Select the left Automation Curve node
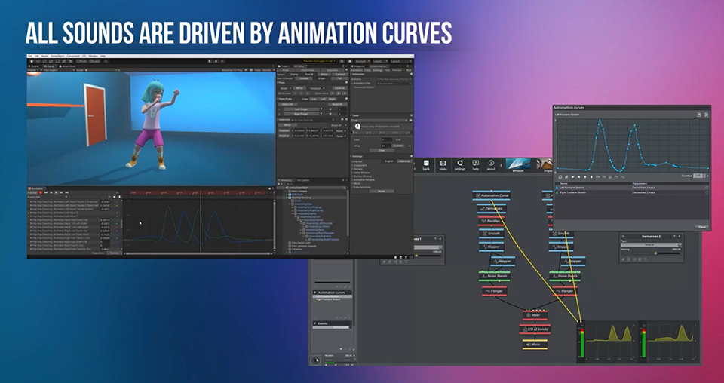Image resolution: width=724 pixels, height=383 pixels. [491, 196]
